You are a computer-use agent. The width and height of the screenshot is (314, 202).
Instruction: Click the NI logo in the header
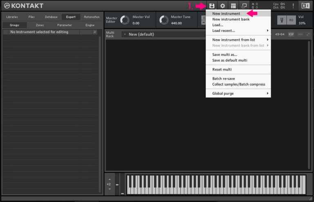(305, 6)
